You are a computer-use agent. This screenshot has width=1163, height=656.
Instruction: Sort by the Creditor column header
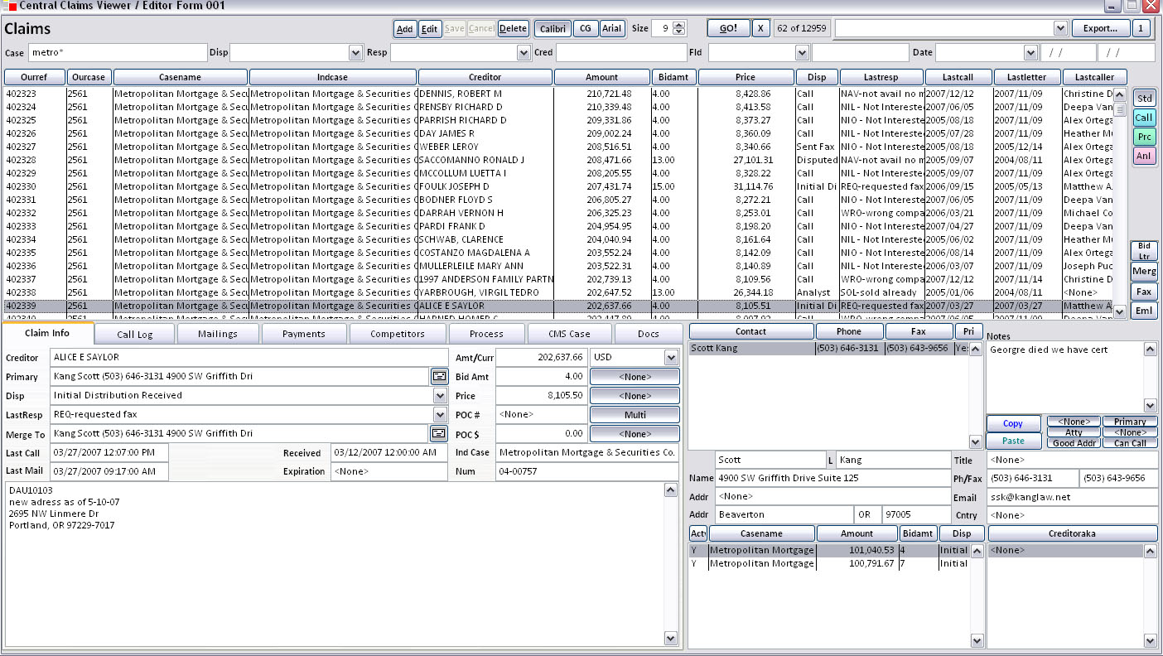(x=485, y=77)
